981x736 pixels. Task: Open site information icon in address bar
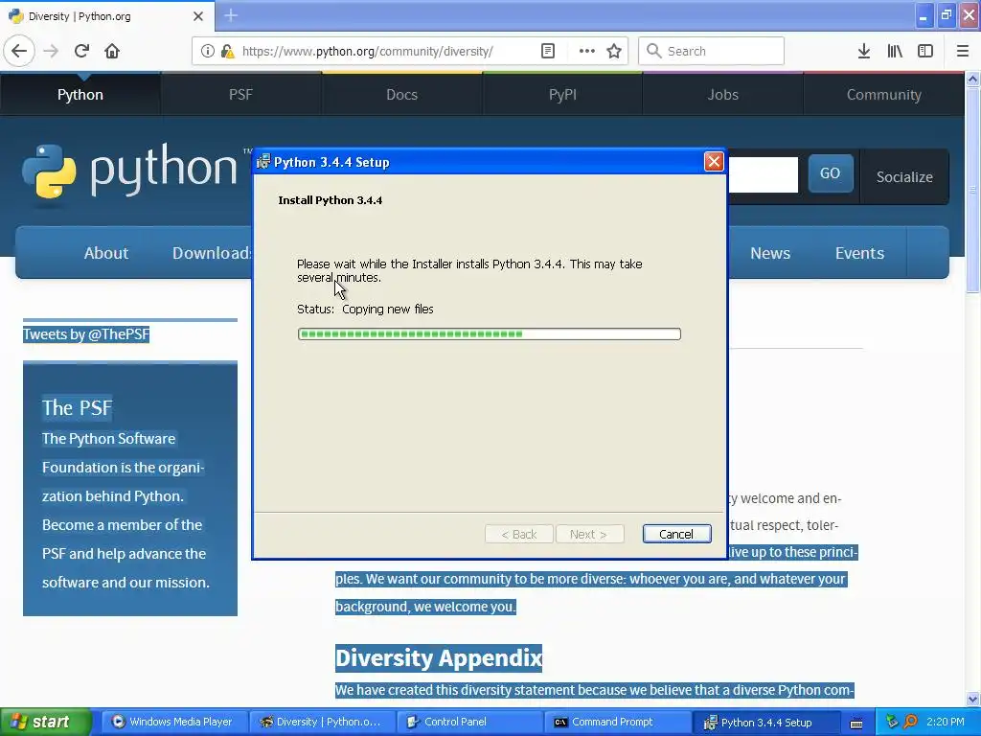point(208,52)
